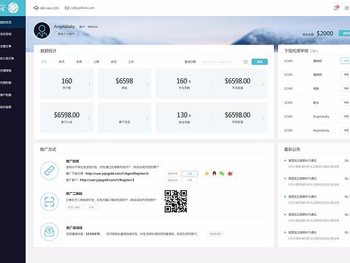Click the teal 搜索 search button

pos(260,62)
